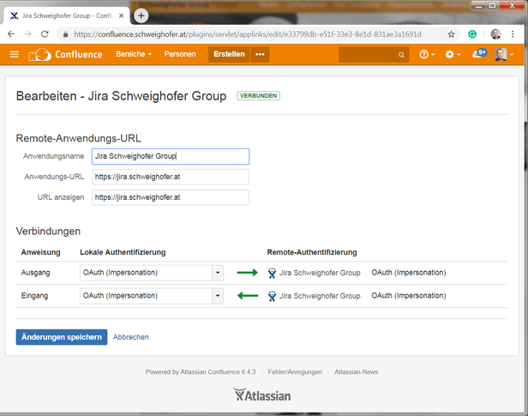Click the browser back arrow
528x416 pixels.
(x=11, y=34)
